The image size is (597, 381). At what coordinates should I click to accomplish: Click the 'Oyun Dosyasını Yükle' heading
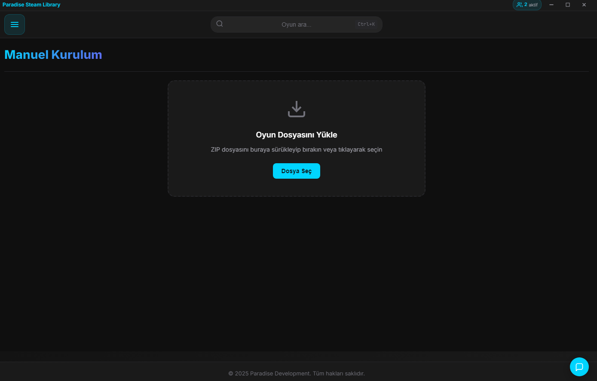(x=297, y=135)
